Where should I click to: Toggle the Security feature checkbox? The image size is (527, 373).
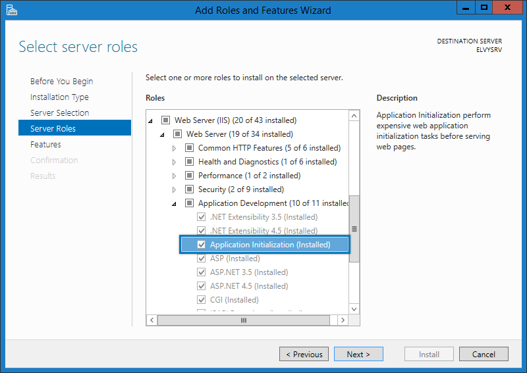click(x=189, y=189)
